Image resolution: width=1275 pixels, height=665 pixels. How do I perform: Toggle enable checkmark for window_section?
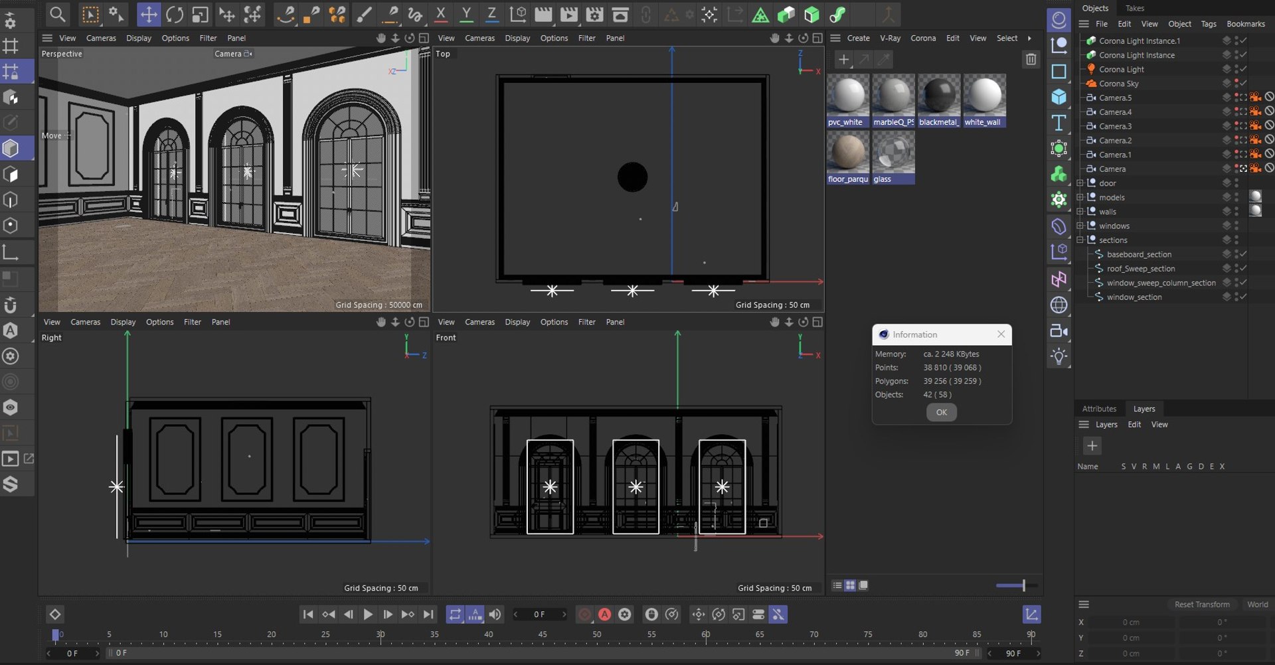coord(1243,297)
